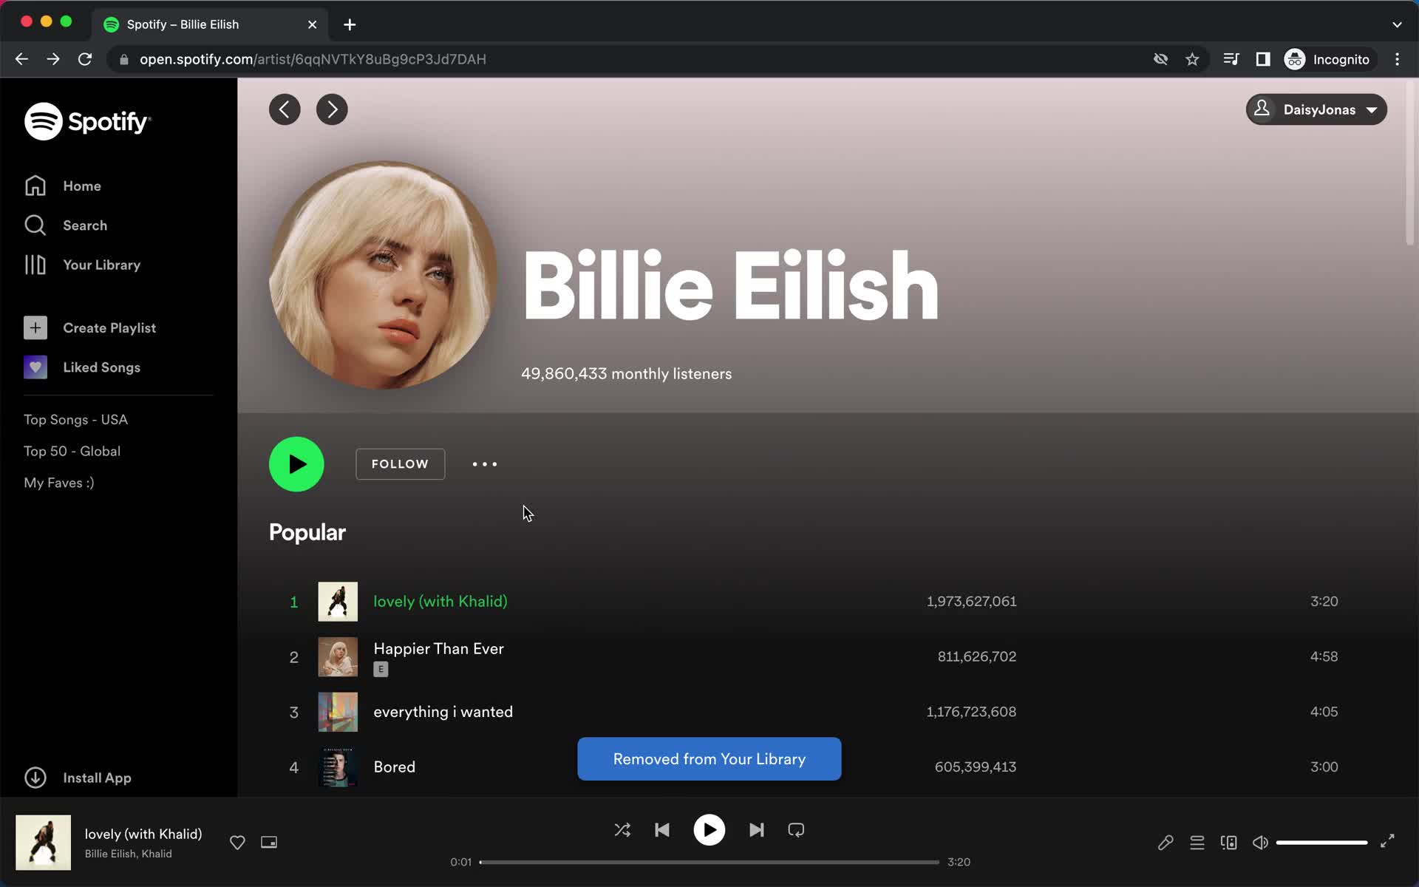Click the queue/playlist view icon
This screenshot has height=887, width=1419.
point(1197,842)
